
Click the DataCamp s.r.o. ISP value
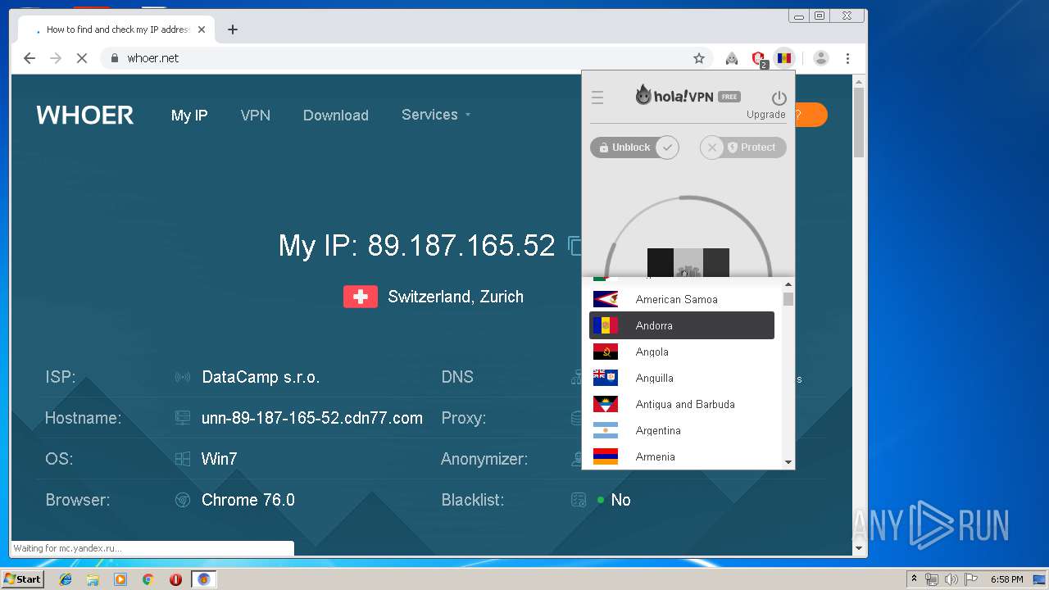(261, 378)
